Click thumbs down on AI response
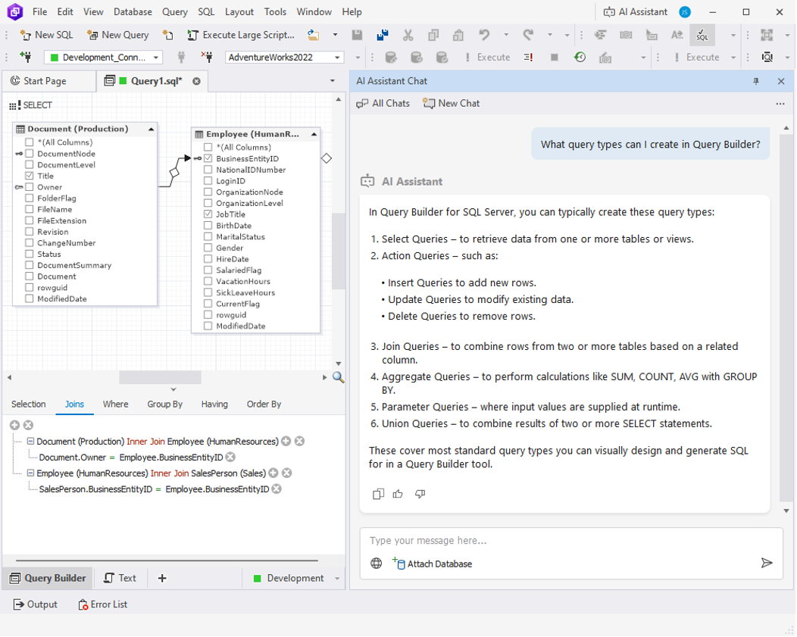 pyautogui.click(x=420, y=494)
